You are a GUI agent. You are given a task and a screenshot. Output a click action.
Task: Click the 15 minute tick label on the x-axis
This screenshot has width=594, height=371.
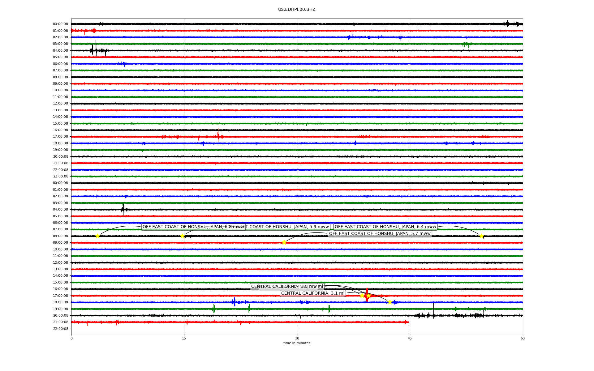(184, 338)
